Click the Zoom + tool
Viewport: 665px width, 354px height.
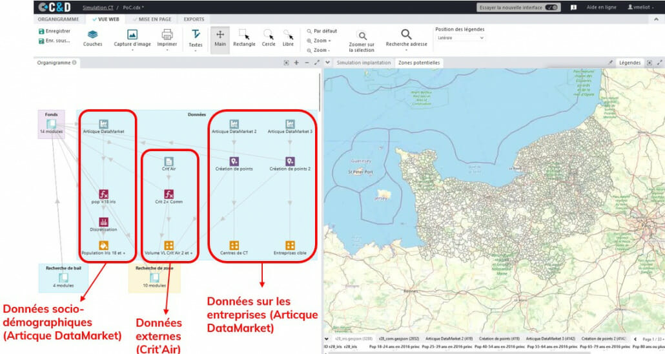(318, 41)
